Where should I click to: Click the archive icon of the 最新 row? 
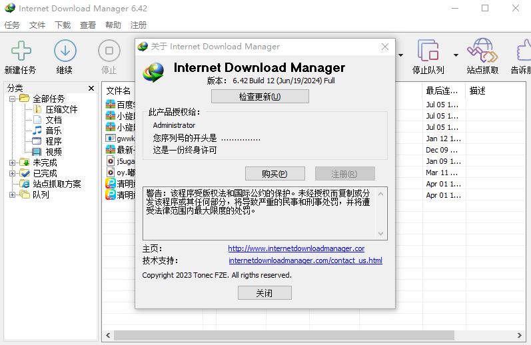pos(111,150)
